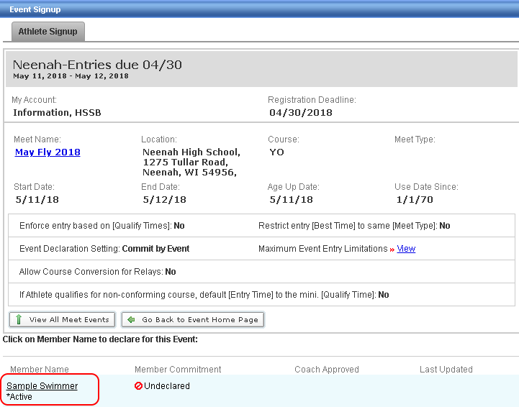Click the red Undeclared status icon
519x407 pixels.
tap(138, 386)
